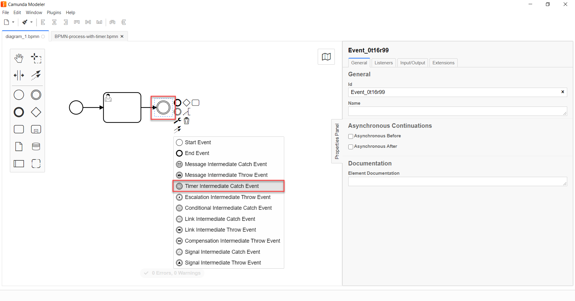Choose End Event from popup

229,153
